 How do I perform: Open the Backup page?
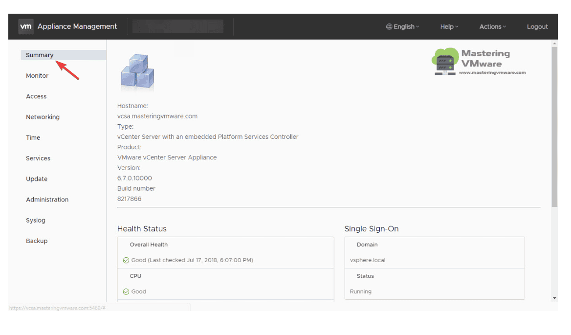tap(36, 241)
